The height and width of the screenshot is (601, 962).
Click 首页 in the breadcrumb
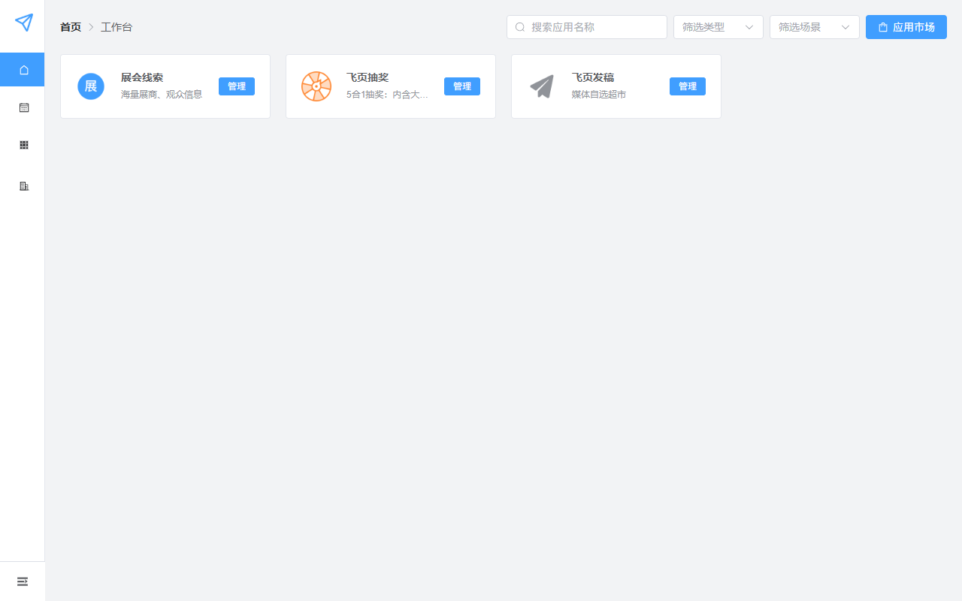coord(71,27)
